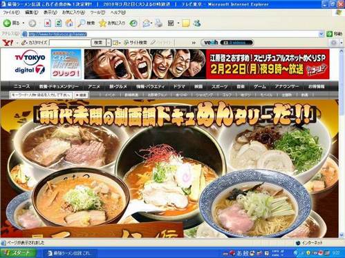345x258 pixels.
Task: Click the Messenger people icon
Action: (197, 23)
